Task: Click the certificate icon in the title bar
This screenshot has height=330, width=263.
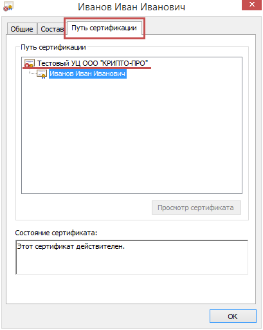Action: [x=8, y=6]
